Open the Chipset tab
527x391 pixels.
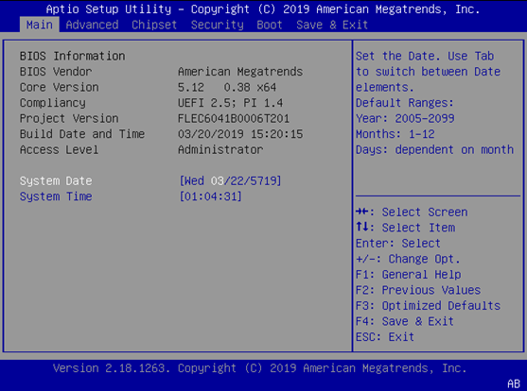pos(154,25)
